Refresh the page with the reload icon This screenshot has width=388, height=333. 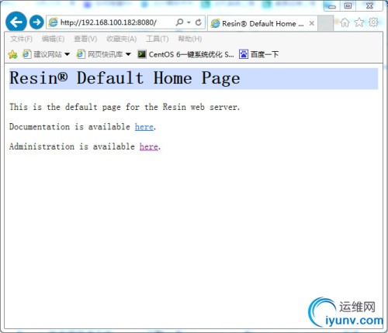click(x=199, y=22)
